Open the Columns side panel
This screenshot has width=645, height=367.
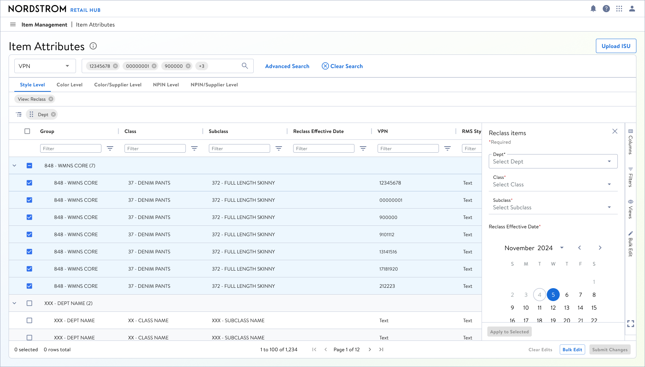point(631,142)
